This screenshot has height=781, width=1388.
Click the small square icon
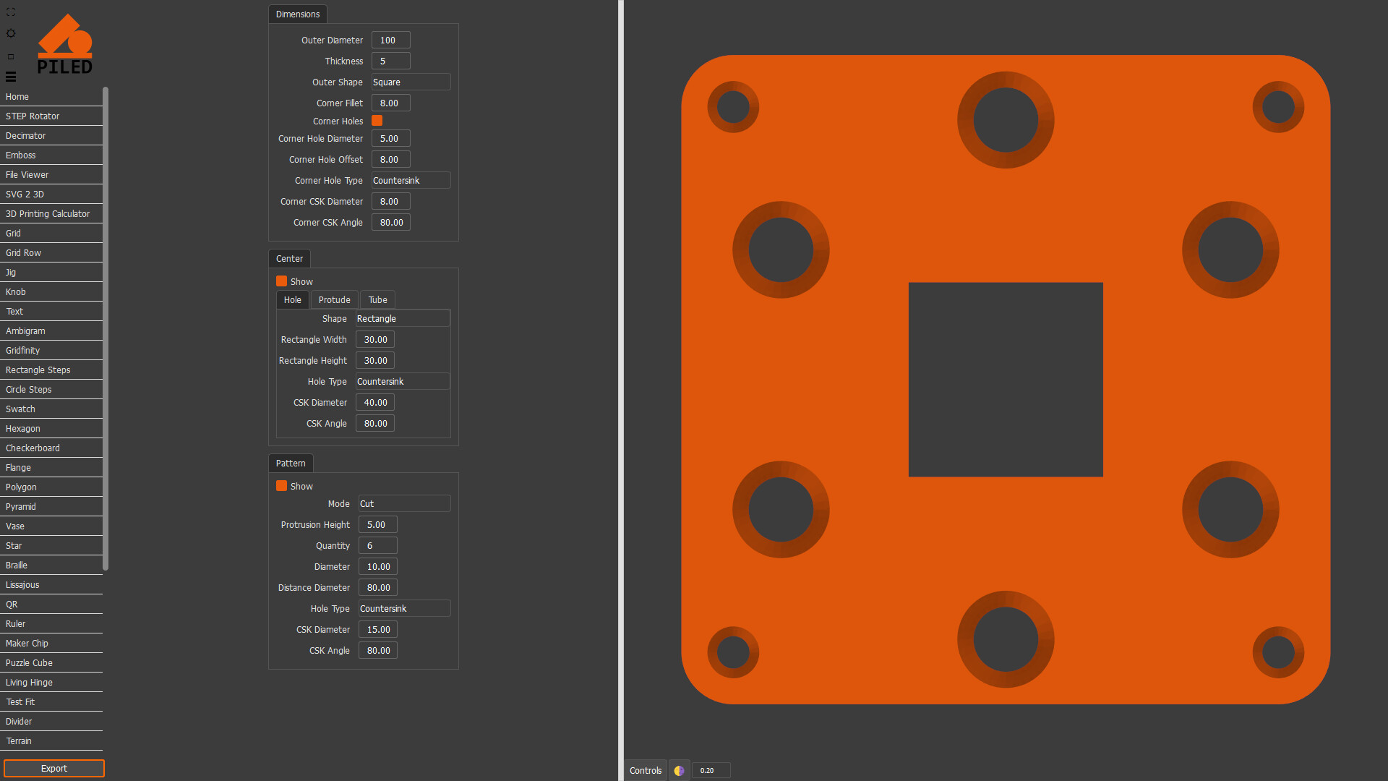pyautogui.click(x=11, y=56)
